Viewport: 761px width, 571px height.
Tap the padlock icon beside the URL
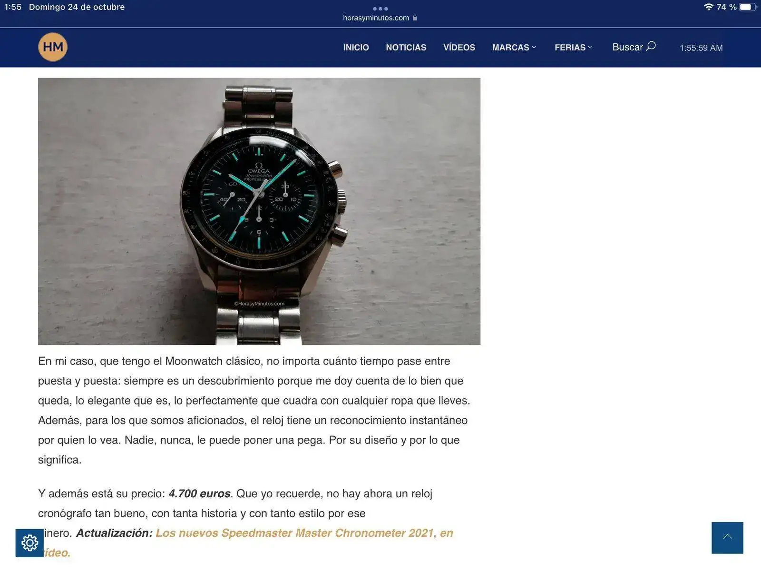415,18
